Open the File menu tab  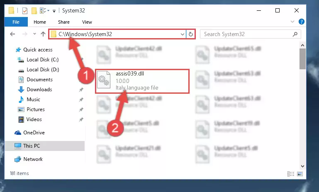[x=16, y=22]
